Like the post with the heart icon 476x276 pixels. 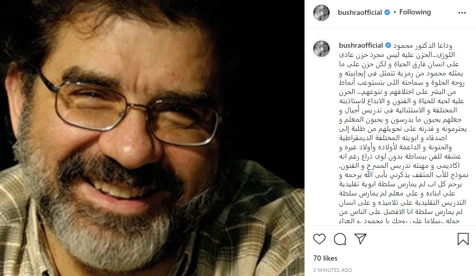tap(319, 239)
